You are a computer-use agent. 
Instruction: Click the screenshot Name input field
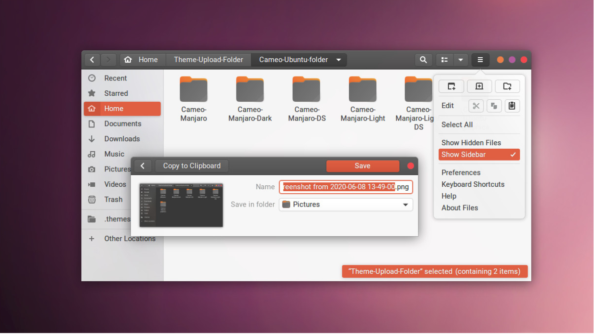(345, 187)
